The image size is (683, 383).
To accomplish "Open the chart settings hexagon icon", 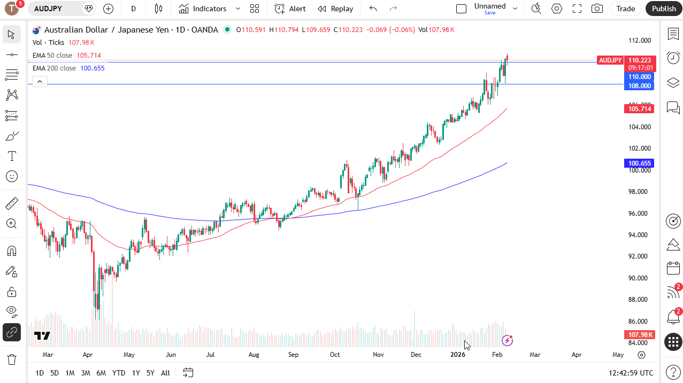I will pos(557,9).
